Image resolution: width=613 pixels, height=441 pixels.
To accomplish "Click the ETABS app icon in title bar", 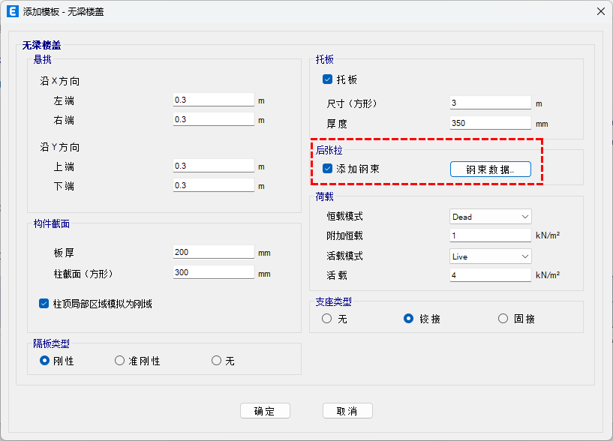I will pyautogui.click(x=12, y=11).
